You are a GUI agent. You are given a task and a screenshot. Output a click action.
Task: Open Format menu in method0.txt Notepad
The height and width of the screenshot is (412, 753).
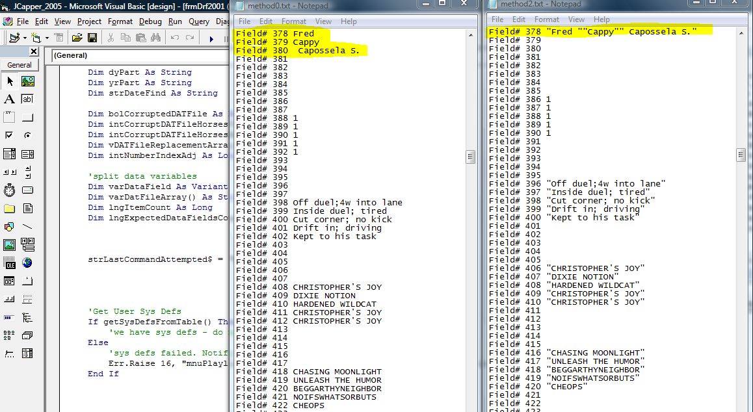pyautogui.click(x=293, y=21)
